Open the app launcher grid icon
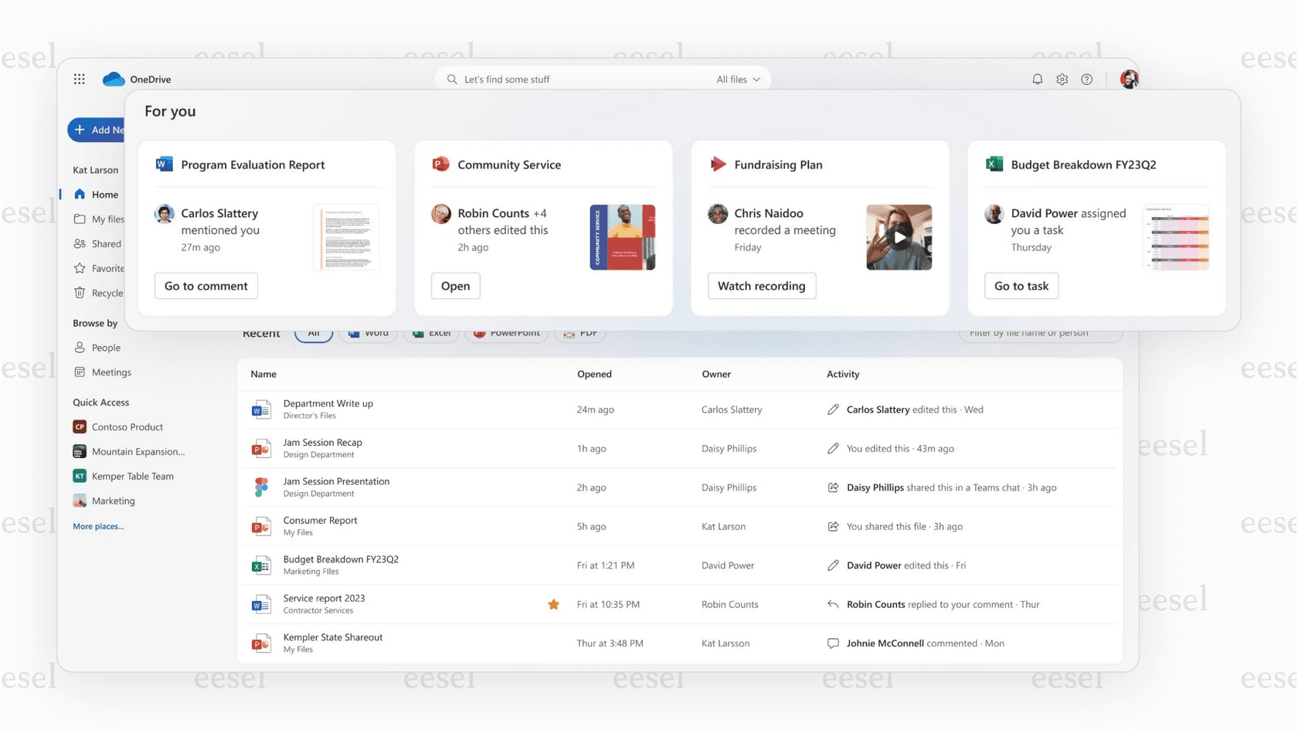 coord(79,79)
